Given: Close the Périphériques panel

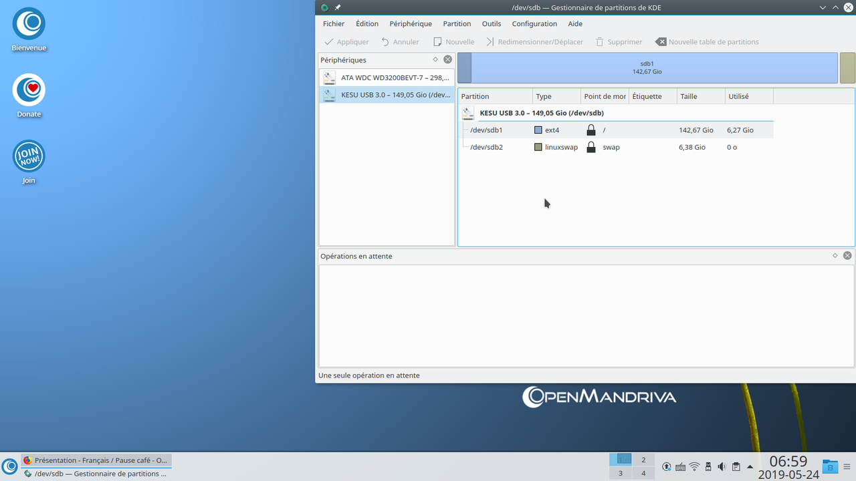Looking at the screenshot, I should 447,59.
